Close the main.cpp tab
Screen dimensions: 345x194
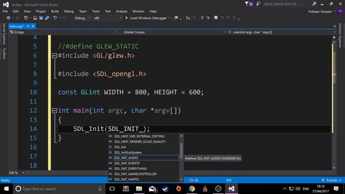(x=33, y=26)
